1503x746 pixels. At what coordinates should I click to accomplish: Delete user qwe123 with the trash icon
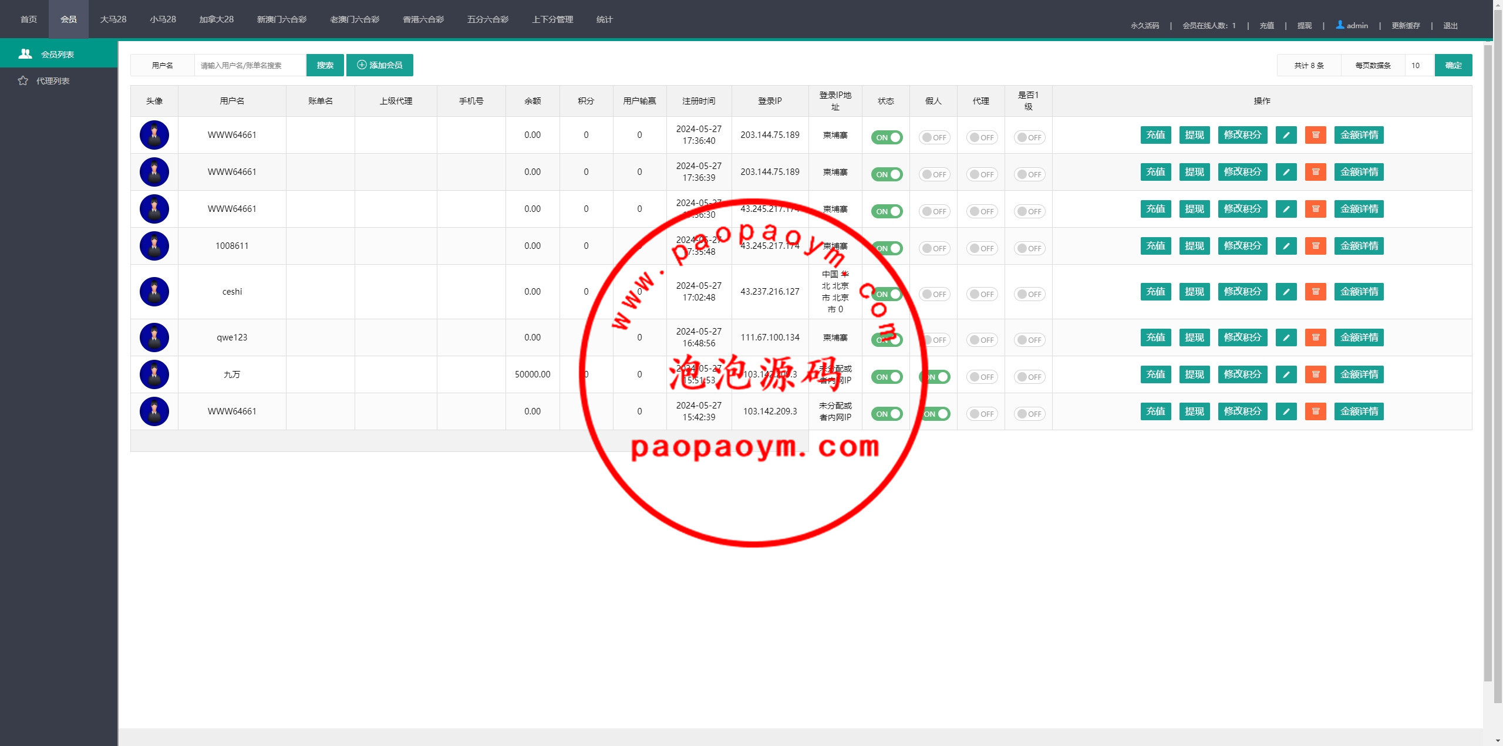point(1316,337)
